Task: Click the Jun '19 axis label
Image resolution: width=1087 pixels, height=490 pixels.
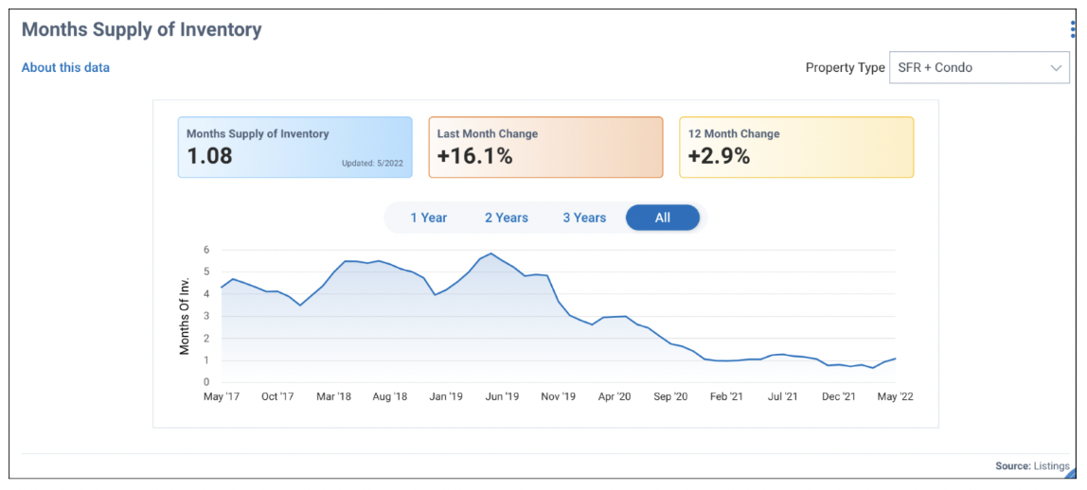Action: (502, 396)
